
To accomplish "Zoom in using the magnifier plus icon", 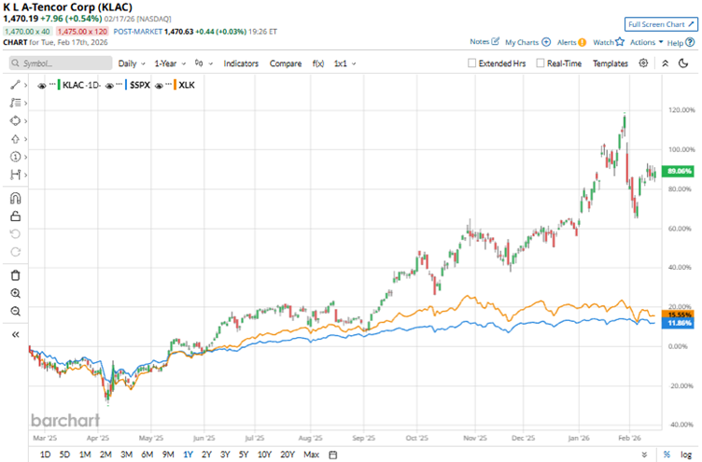I will [x=15, y=293].
